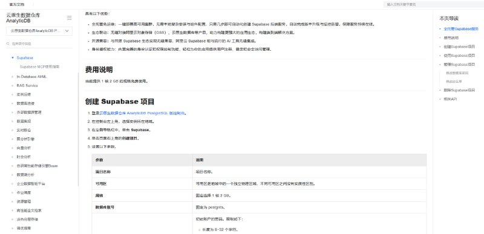Jump to 使用Supabase项目 in page guide

pos(459,56)
